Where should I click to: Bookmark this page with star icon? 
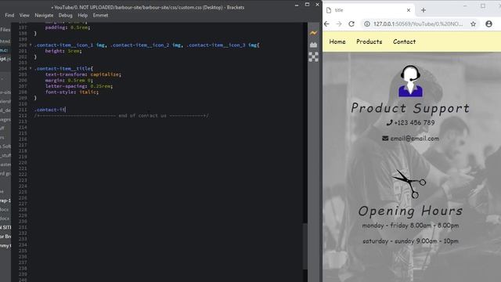(473, 24)
